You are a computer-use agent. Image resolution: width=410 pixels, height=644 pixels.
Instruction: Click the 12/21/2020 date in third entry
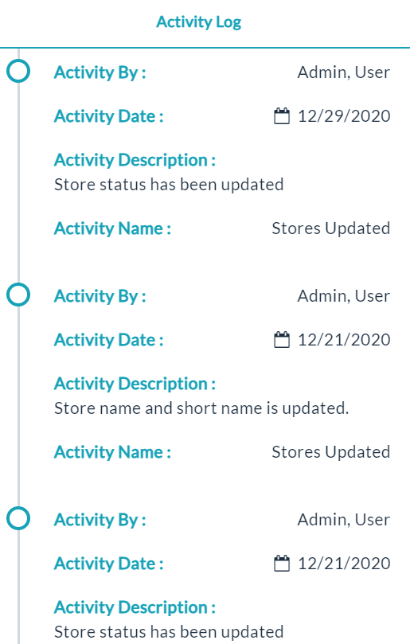(344, 564)
